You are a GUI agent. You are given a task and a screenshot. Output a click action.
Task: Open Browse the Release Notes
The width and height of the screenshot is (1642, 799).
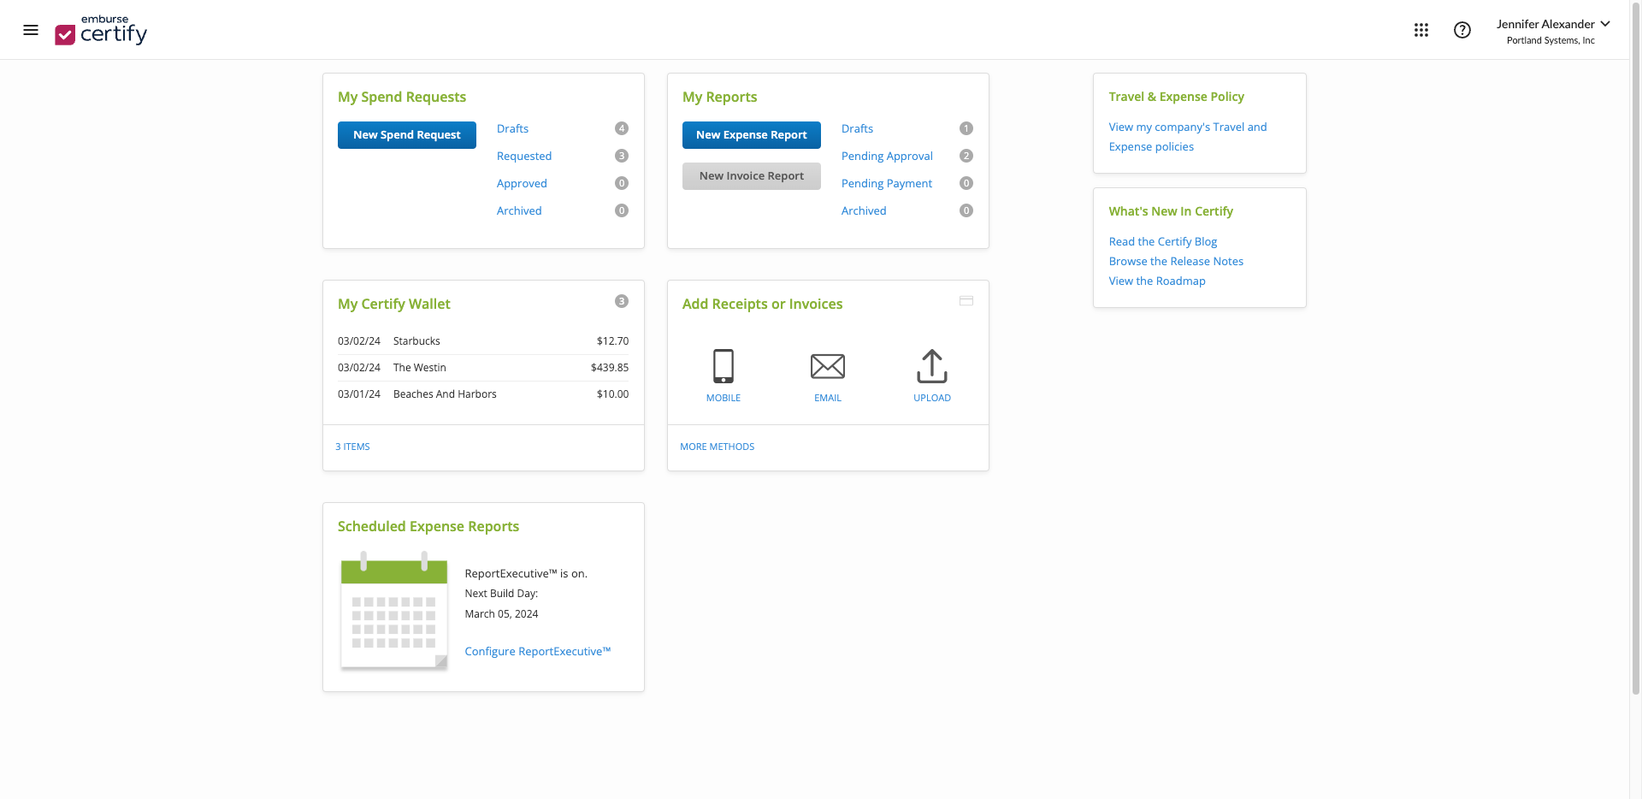(1176, 261)
